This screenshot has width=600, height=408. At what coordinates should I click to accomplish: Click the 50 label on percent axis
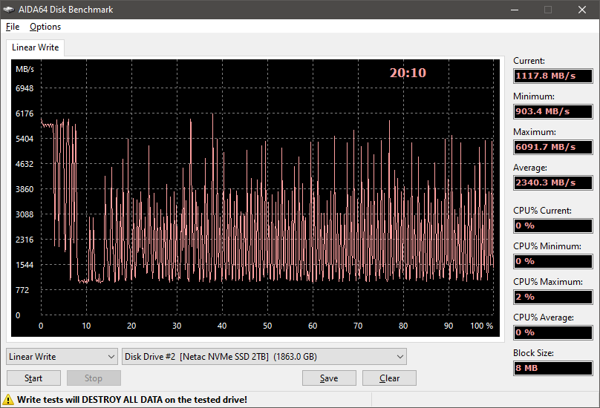pos(267,326)
